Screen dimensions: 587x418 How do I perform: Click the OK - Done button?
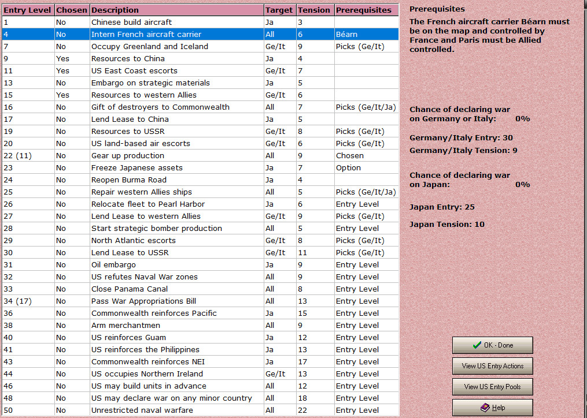click(492, 345)
